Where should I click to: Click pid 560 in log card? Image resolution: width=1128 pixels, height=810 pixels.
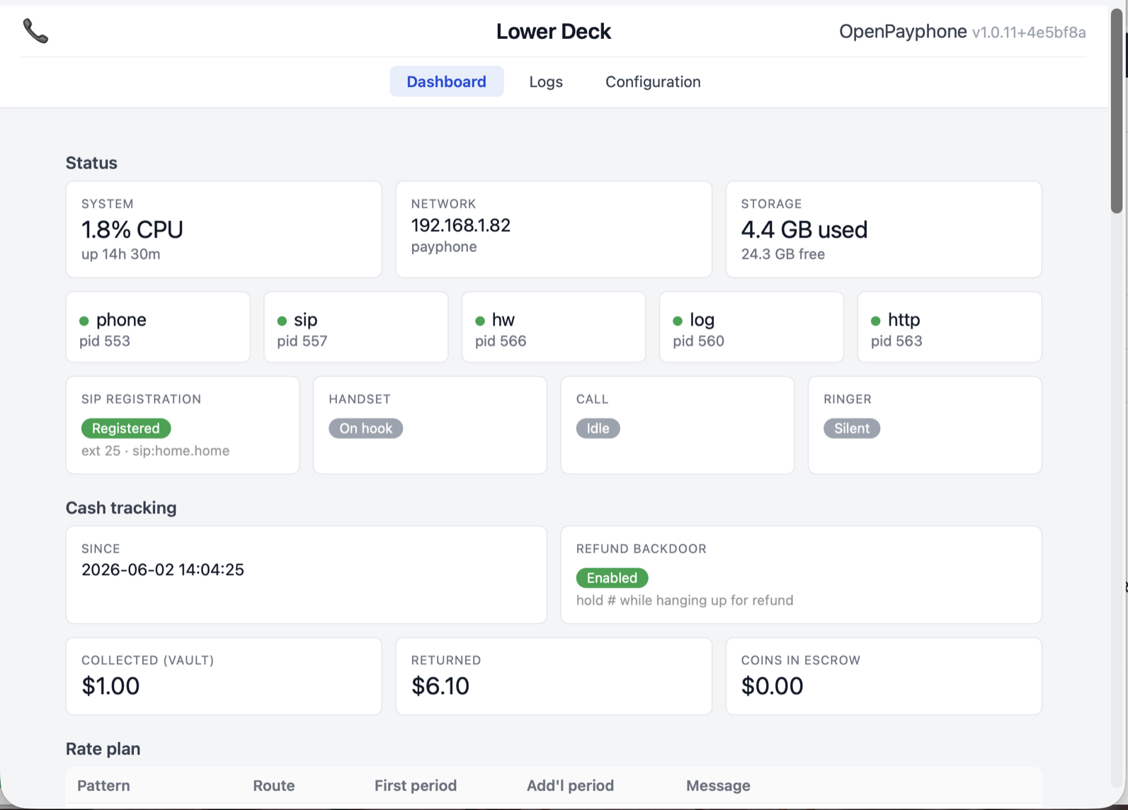tap(699, 341)
